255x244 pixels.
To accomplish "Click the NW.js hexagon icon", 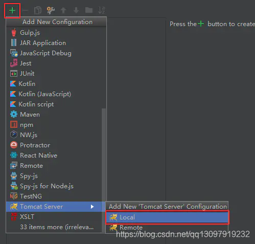I will [x=14, y=135].
